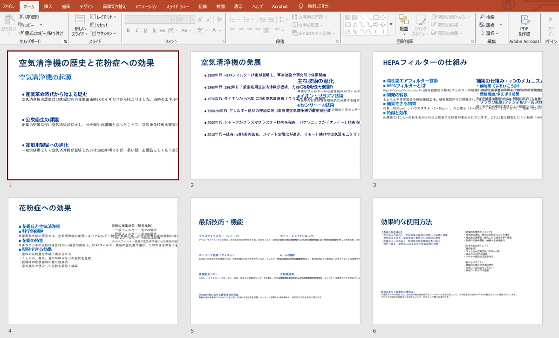Viewport: 559px width, 338px height.
Task: Open the font name combo box arrow
Action: click(174, 20)
